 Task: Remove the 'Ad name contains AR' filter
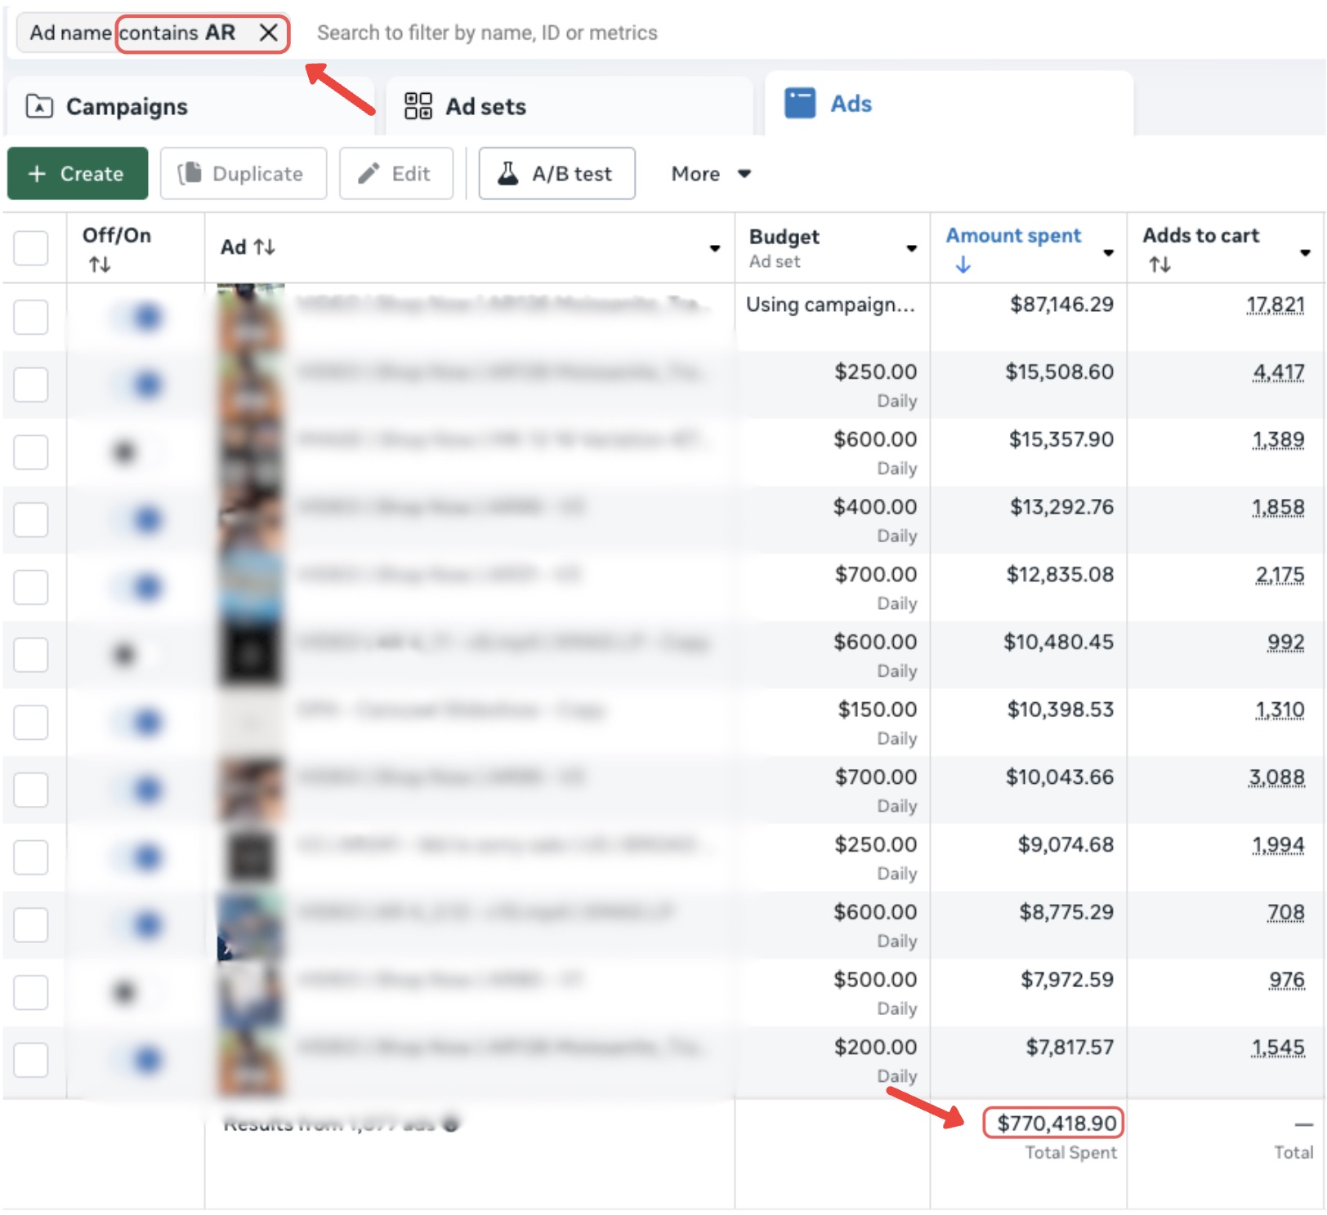pos(268,33)
